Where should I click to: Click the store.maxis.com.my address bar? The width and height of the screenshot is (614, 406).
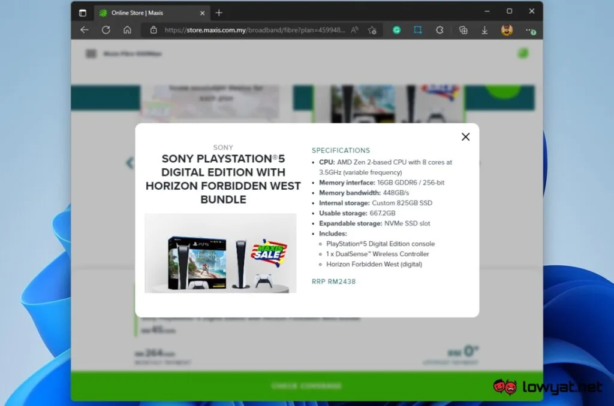[255, 30]
